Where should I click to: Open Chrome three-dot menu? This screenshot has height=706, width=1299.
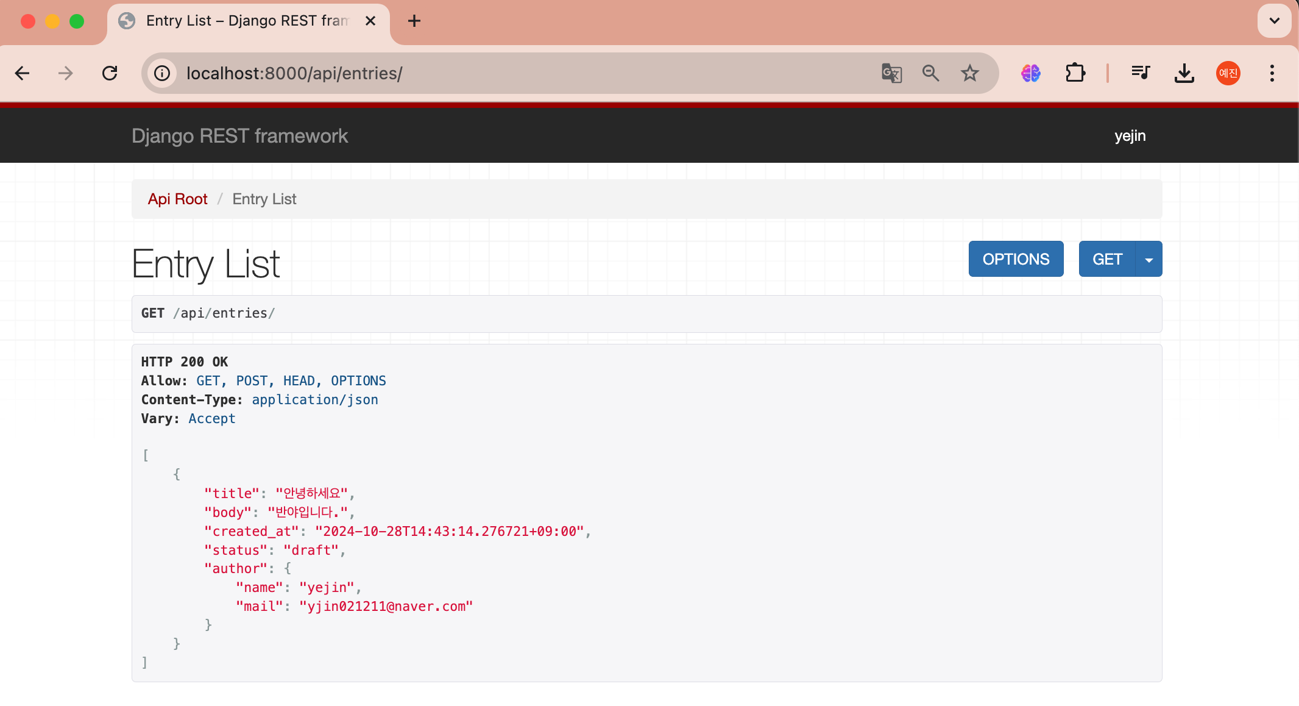point(1272,74)
